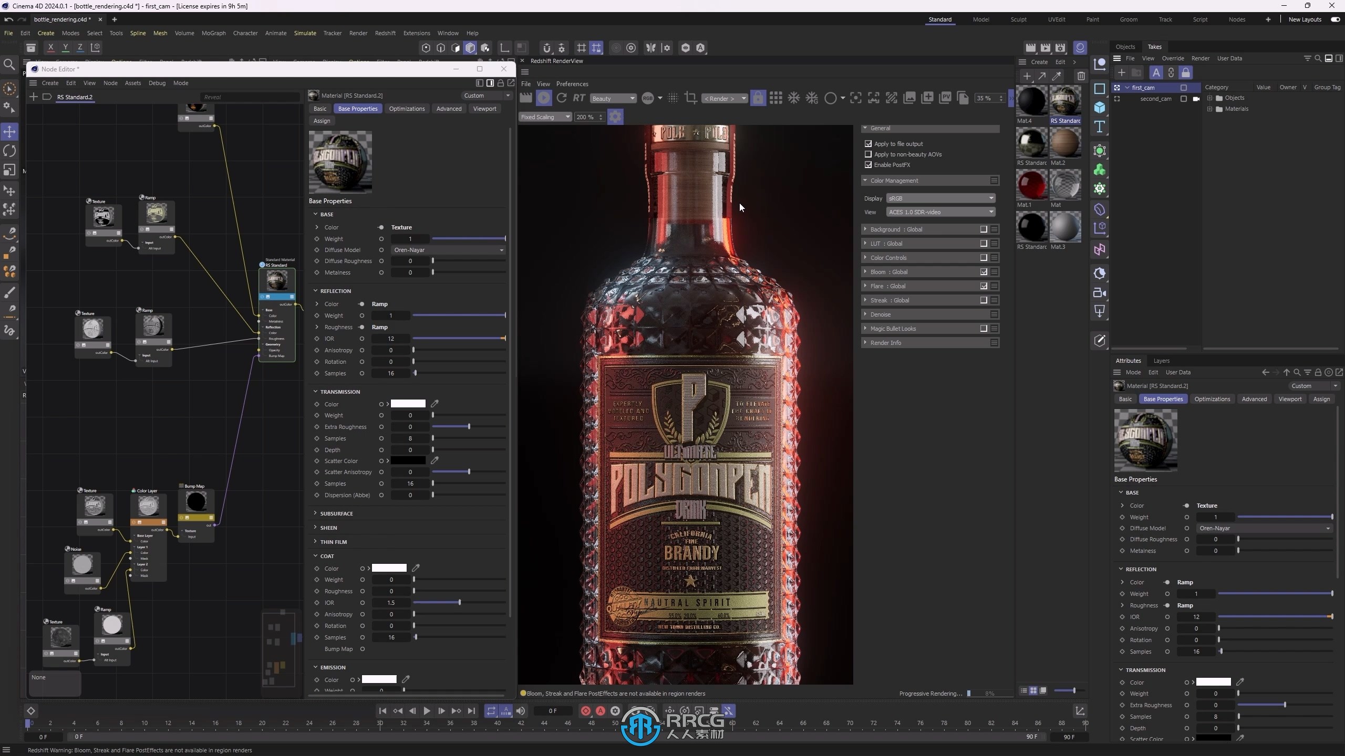
Task: Adjust the Coat IOR slider
Action: [460, 603]
